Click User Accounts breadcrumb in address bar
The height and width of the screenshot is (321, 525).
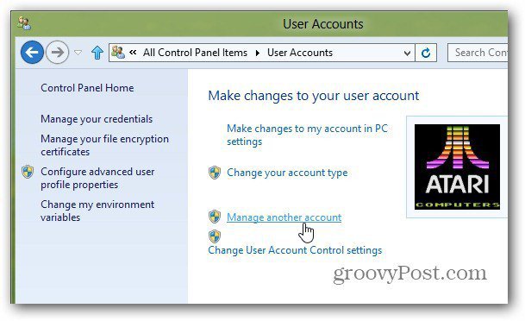pos(300,53)
